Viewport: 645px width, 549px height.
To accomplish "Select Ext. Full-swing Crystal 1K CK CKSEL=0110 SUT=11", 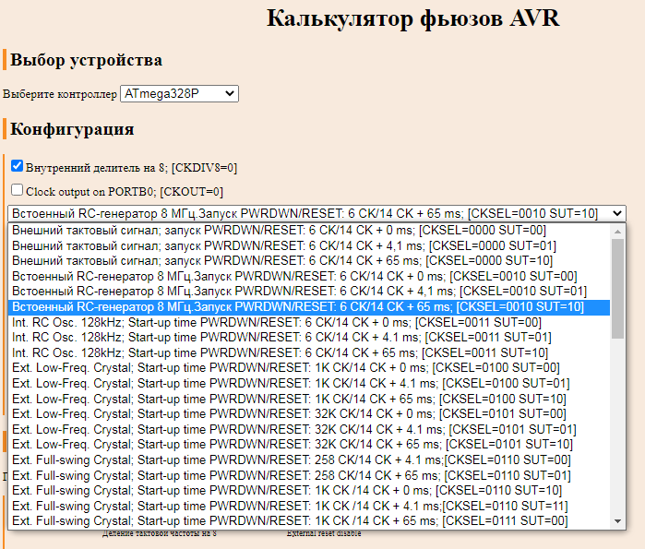I will [309, 506].
